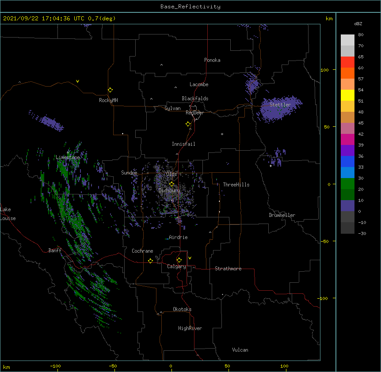This screenshot has width=381, height=372.
Task: Click the Ponoka city label
Action: pos(212,60)
